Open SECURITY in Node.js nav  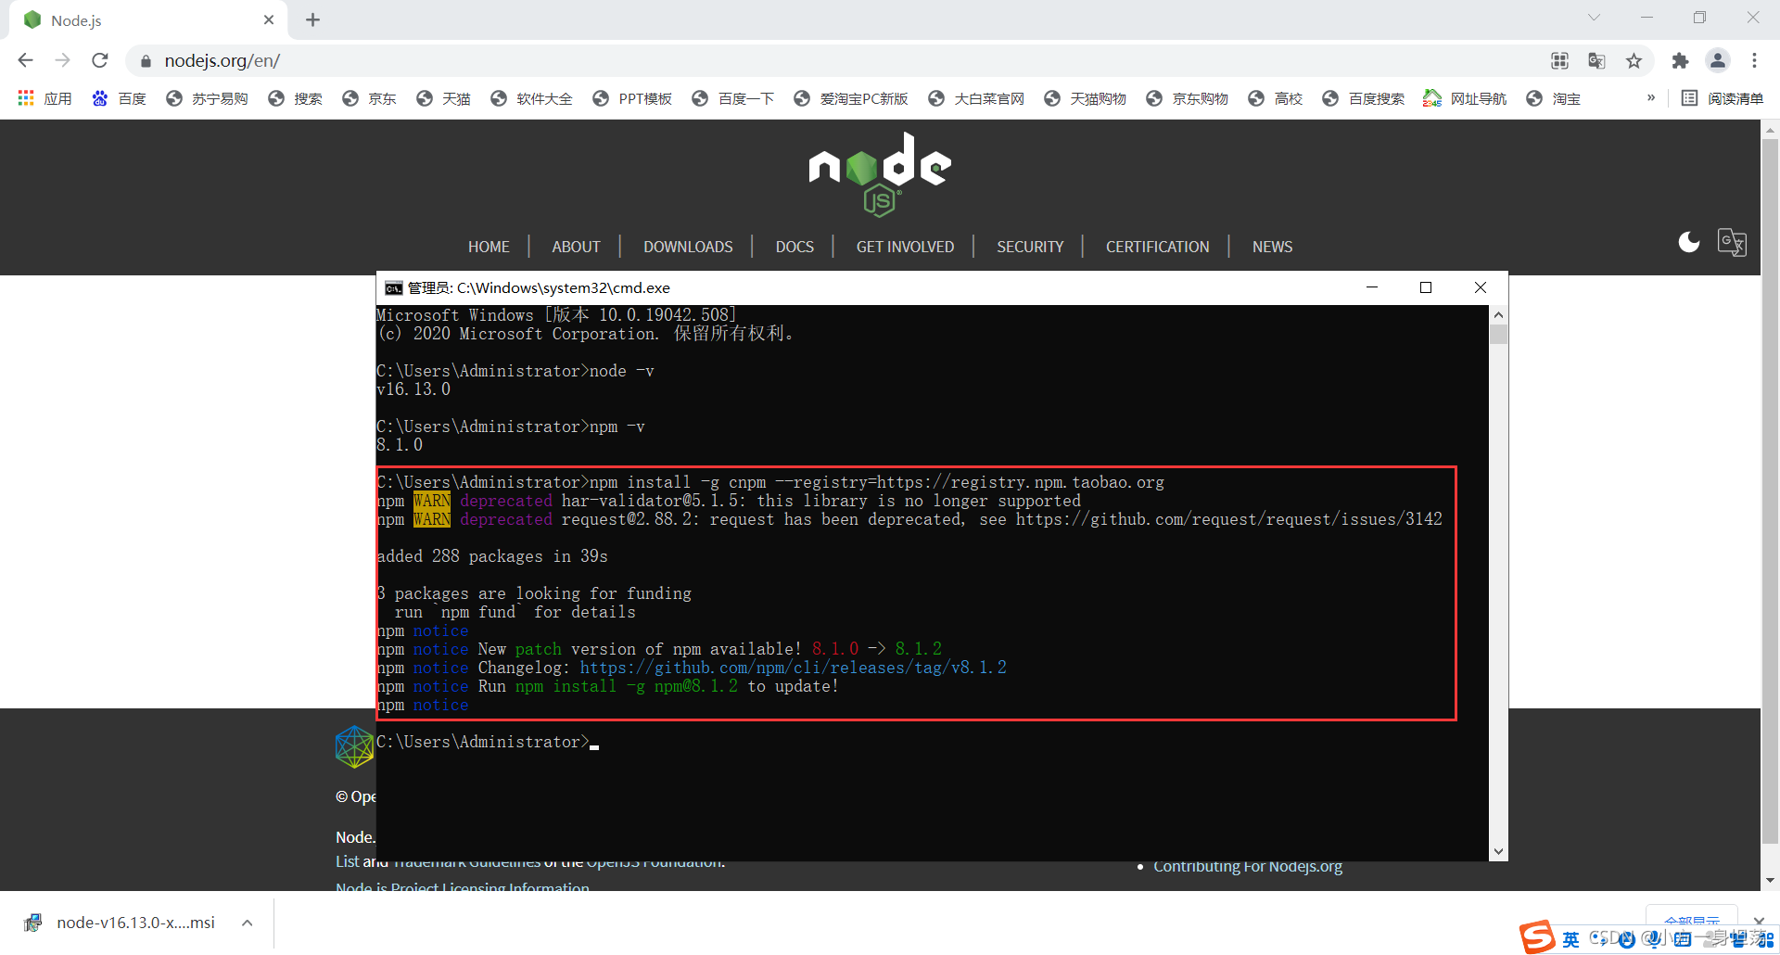[1030, 247]
